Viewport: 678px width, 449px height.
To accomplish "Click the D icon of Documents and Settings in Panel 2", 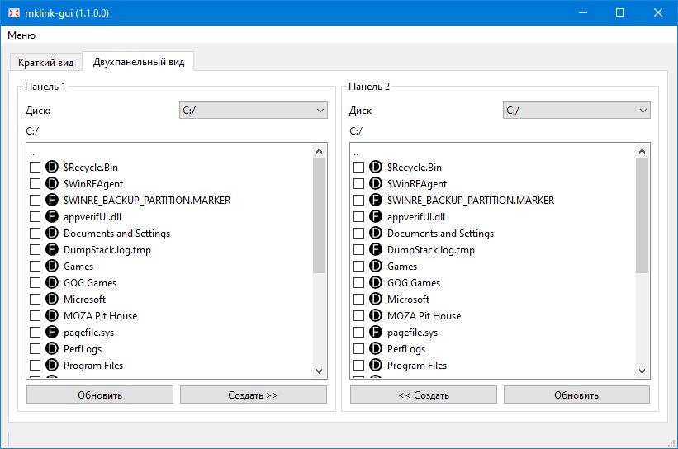I will click(x=376, y=233).
